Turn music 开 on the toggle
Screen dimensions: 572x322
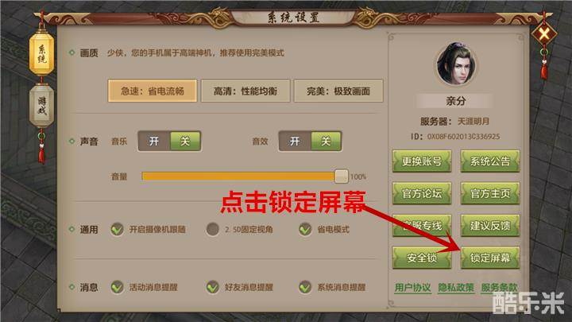[154, 141]
